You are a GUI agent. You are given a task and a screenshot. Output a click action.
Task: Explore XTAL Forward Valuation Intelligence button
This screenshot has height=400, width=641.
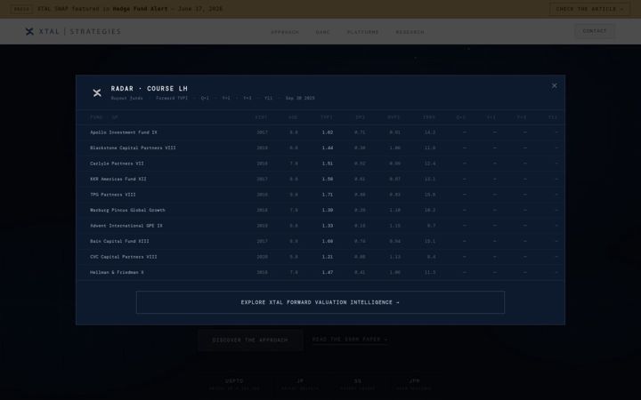(x=320, y=302)
